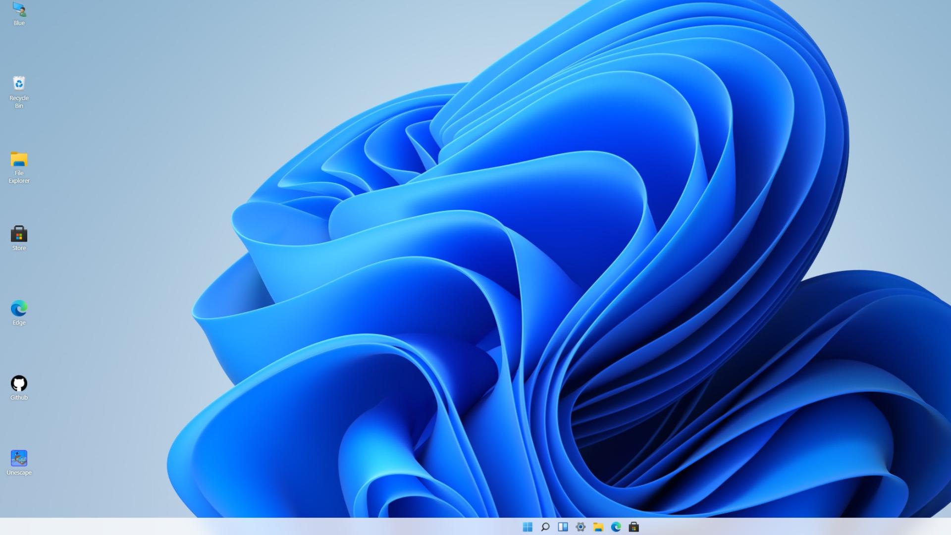This screenshot has height=535, width=951.
Task: Click the "Recycle Bin" text label
Action: click(x=19, y=102)
